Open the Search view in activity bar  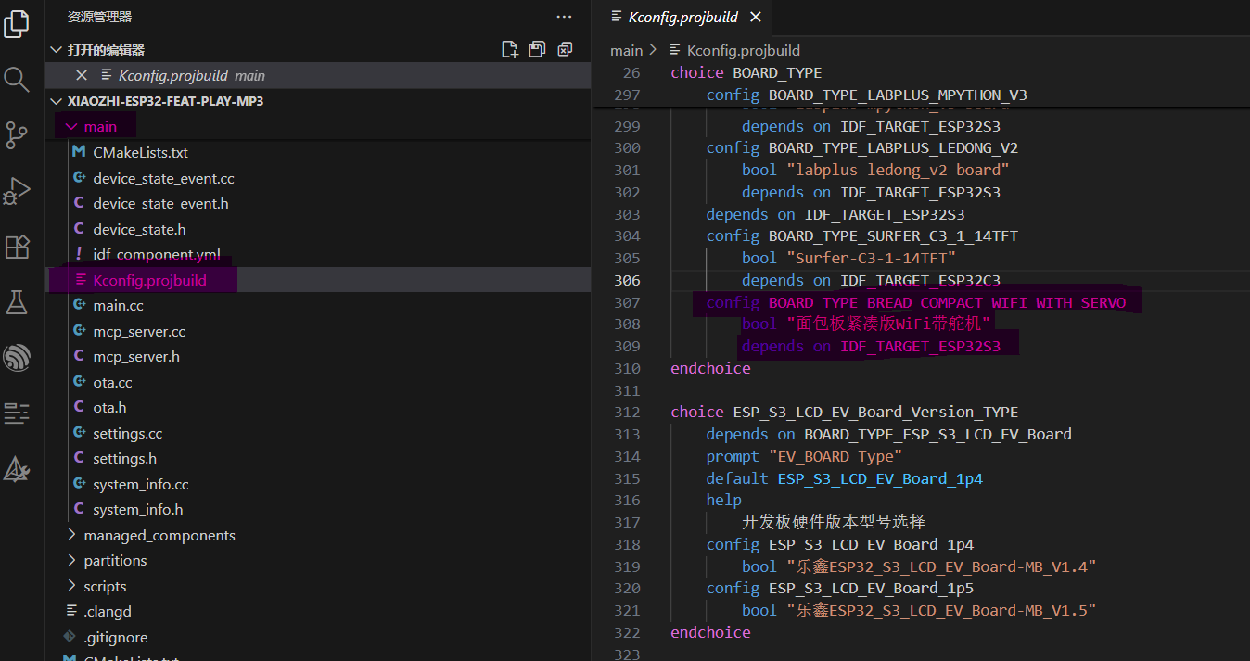(x=17, y=79)
